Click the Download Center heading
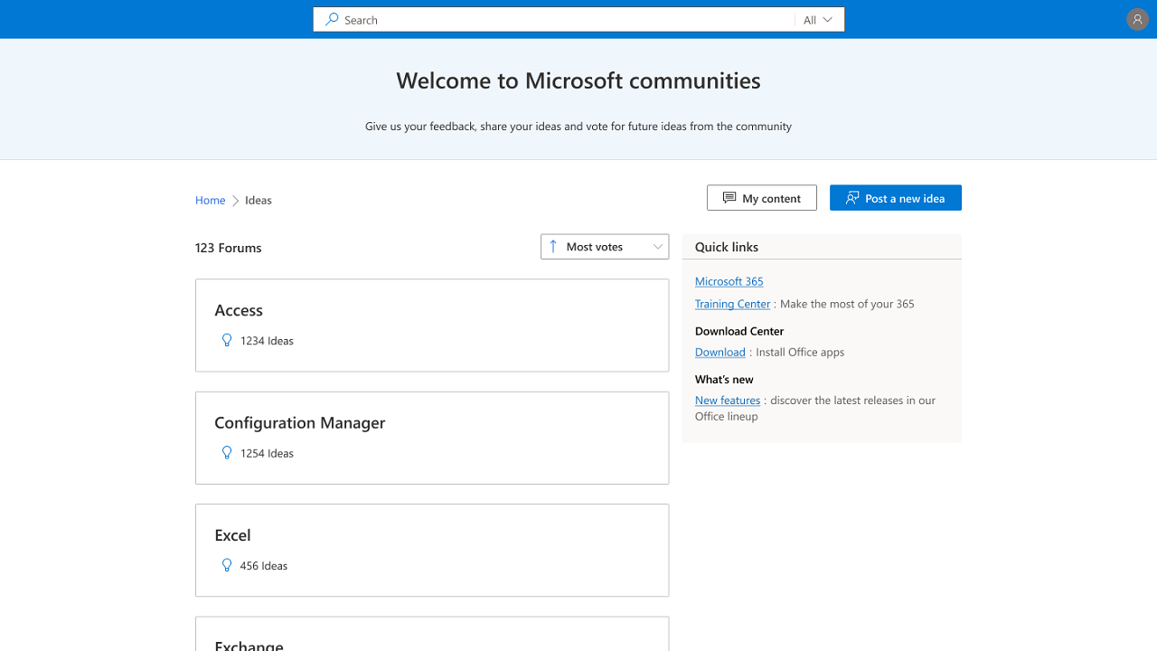The width and height of the screenshot is (1157, 651). pos(739,331)
